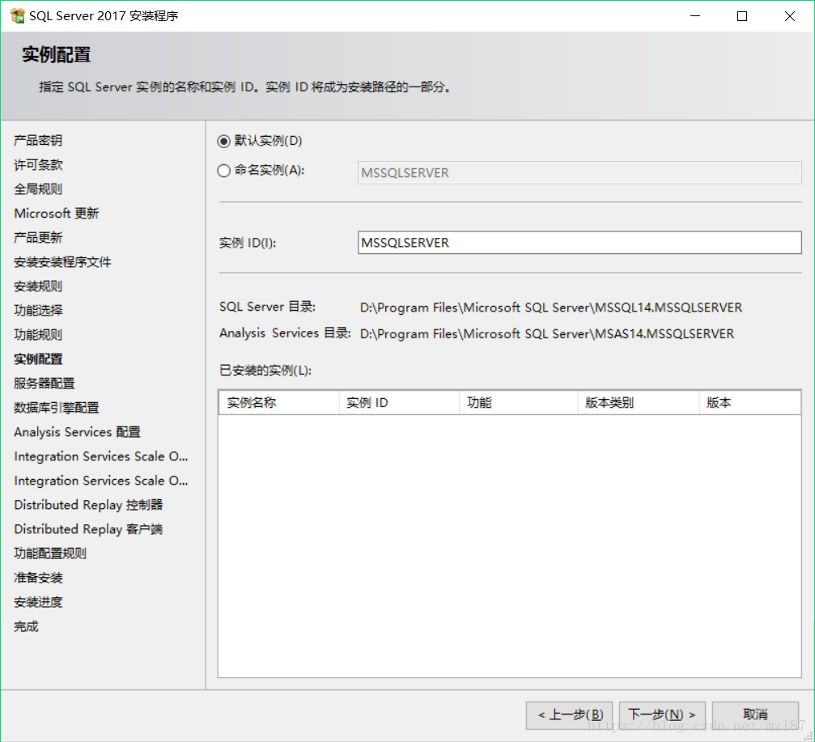The width and height of the screenshot is (815, 742).
Task: Maximize the installer window
Action: click(x=742, y=16)
